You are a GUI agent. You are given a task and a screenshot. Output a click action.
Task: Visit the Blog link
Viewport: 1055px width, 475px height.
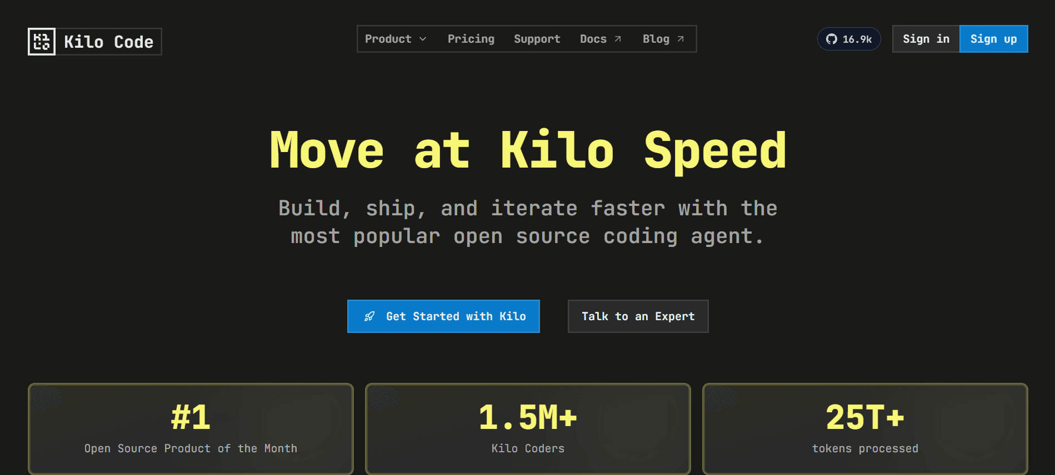pos(656,39)
